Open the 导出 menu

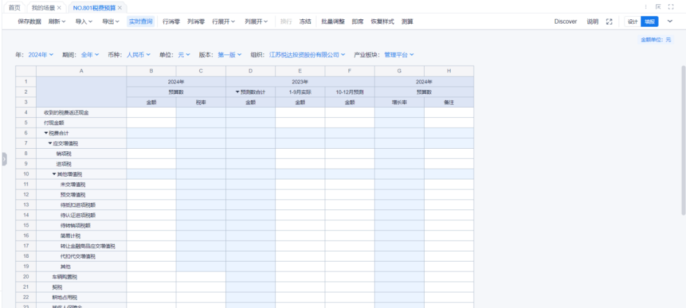(111, 22)
